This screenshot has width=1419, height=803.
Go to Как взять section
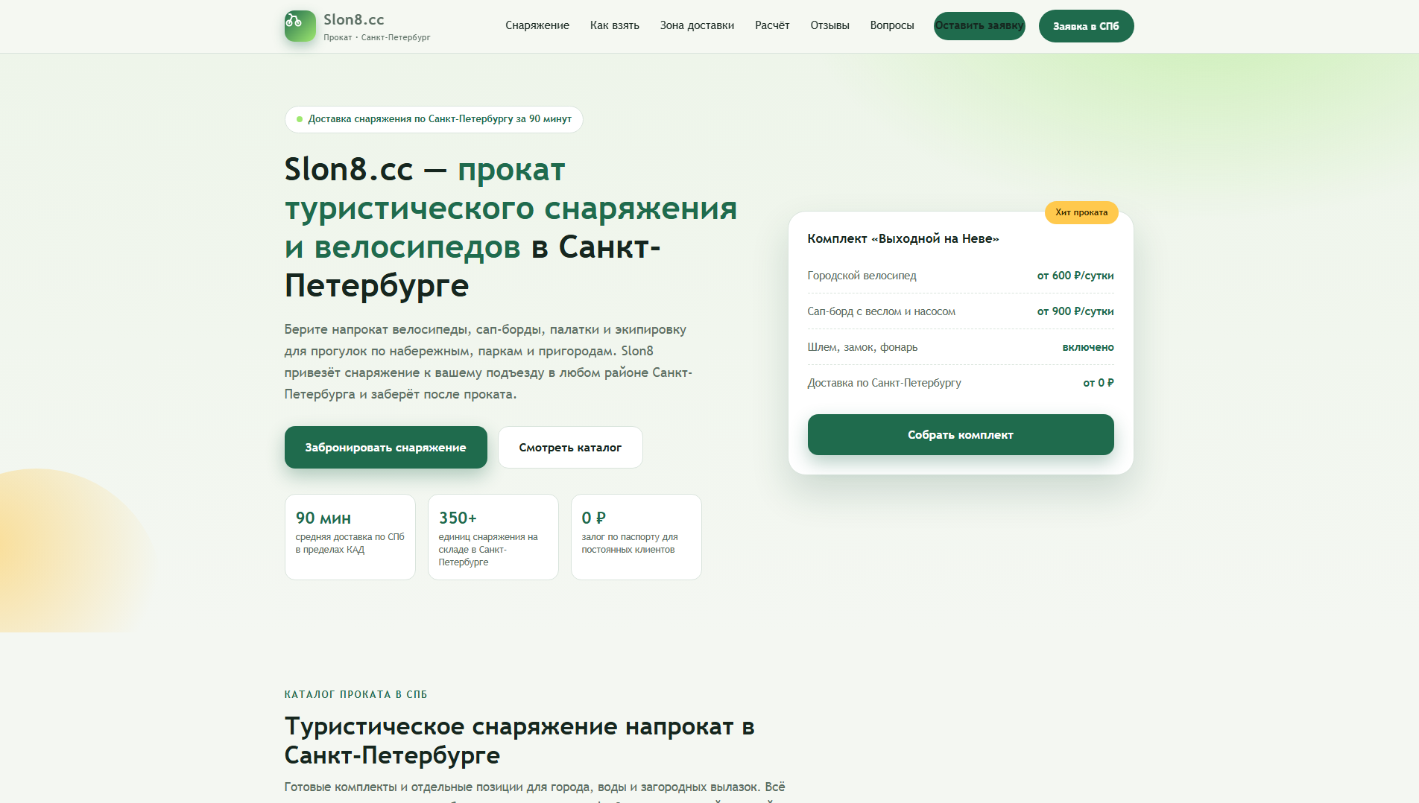(615, 25)
